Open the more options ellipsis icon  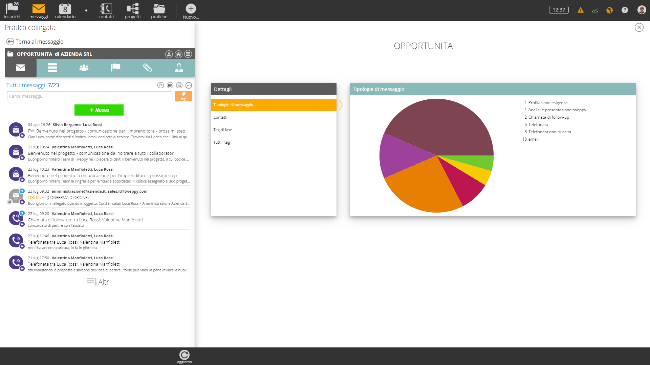189,85
